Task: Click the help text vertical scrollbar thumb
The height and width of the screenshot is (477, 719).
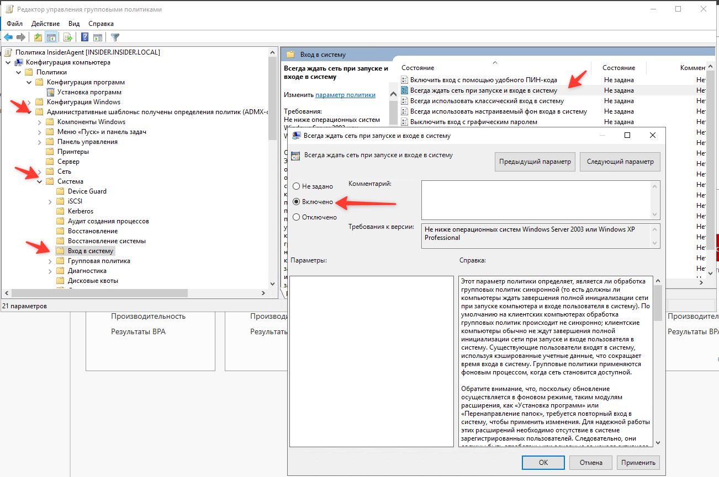Action: coord(657,302)
